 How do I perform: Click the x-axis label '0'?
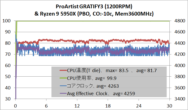point(16,106)
